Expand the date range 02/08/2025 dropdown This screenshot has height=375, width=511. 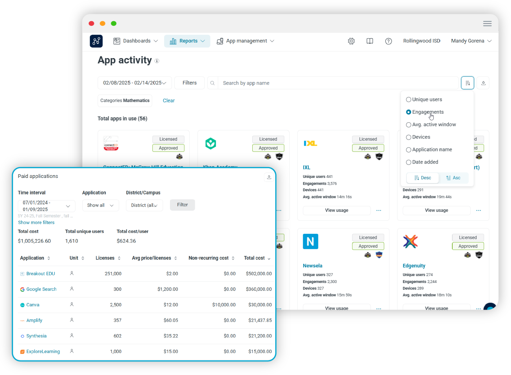tap(134, 83)
